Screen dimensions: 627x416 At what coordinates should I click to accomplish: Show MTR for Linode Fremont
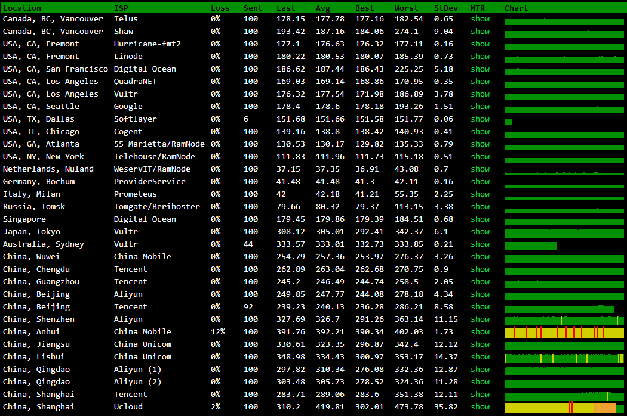pos(480,56)
